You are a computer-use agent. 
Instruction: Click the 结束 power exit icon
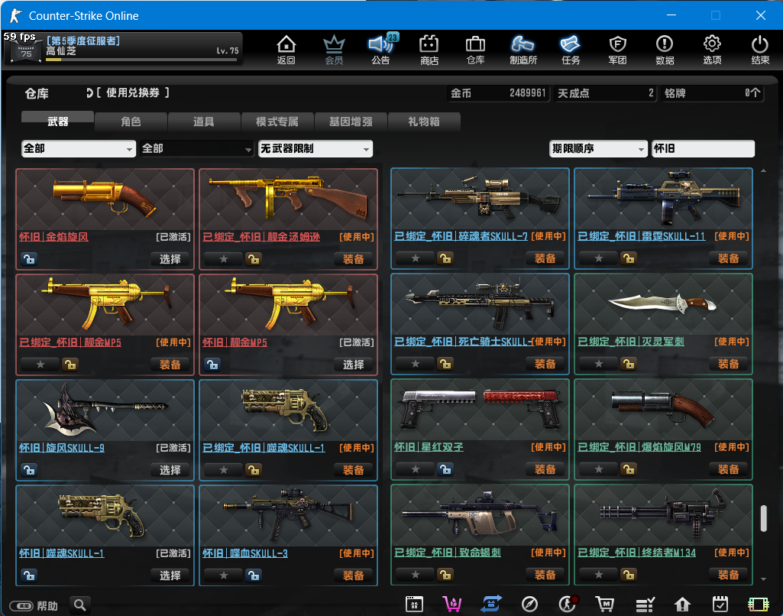(x=760, y=50)
